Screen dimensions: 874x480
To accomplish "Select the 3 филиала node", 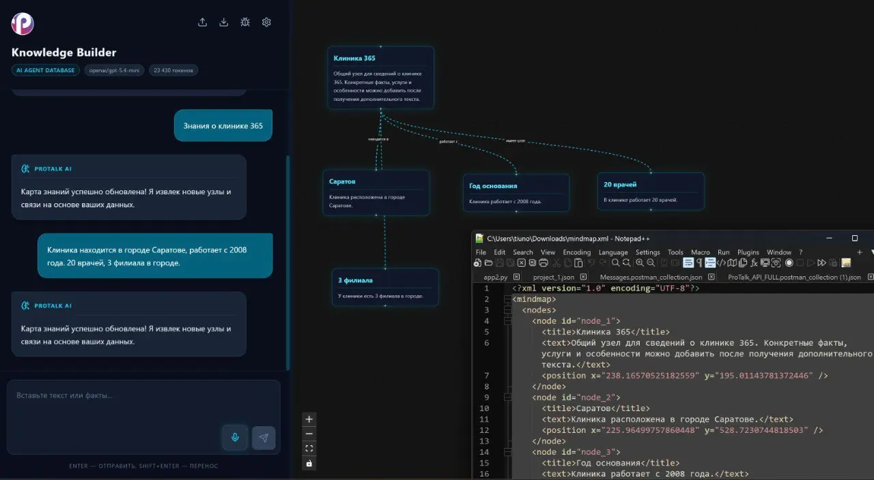I will pyautogui.click(x=385, y=287).
